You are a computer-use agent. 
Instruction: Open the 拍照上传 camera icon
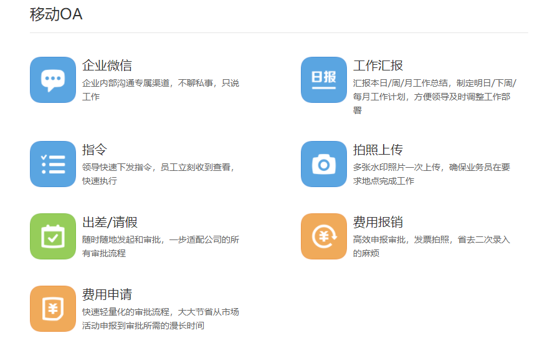click(324, 164)
